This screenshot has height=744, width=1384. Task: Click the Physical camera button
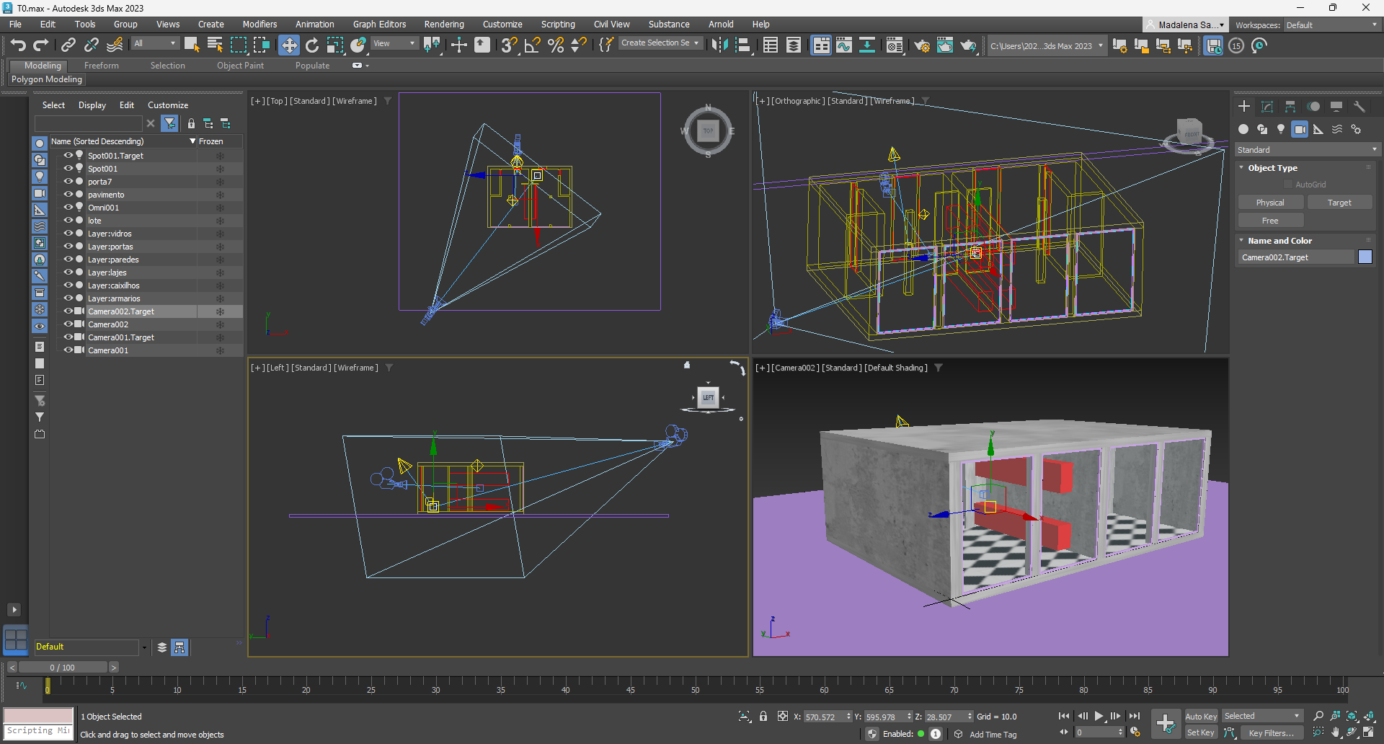click(x=1269, y=203)
